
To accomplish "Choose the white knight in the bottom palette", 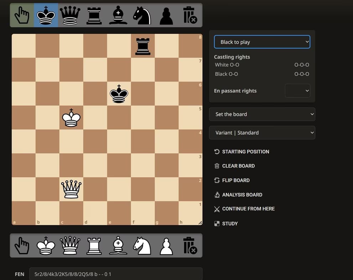I will tap(142, 246).
